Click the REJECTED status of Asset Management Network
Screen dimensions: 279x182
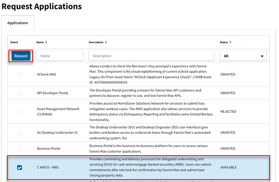229,112
